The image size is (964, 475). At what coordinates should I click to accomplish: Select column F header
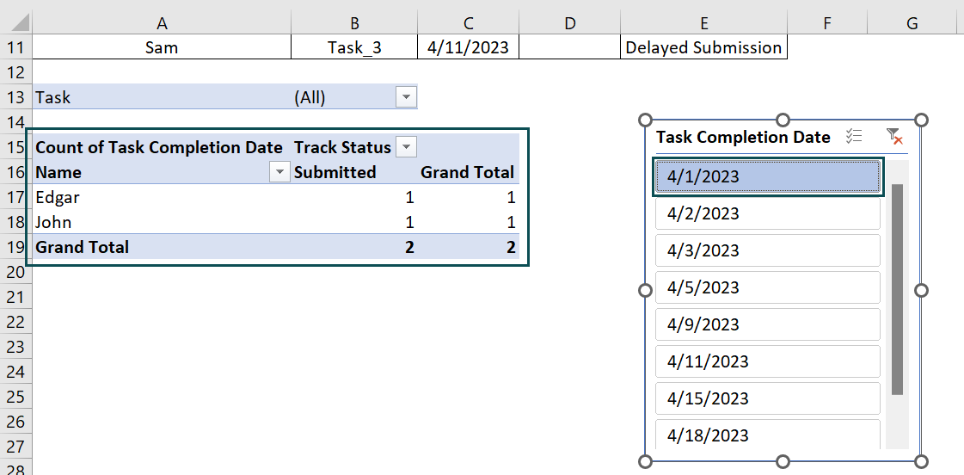pyautogui.click(x=827, y=23)
